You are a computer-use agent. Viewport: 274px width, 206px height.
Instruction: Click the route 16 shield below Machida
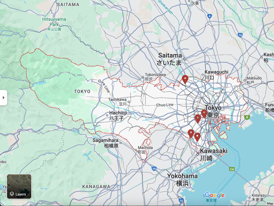tap(154, 169)
